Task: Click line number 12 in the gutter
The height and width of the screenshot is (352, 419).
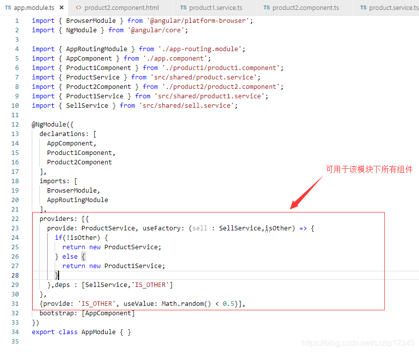Action: [15, 125]
